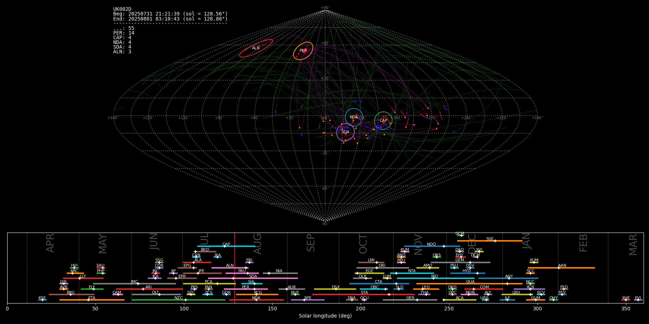Click the 350 tick on solar longitude axis
Image resolution: width=649 pixels, height=324 pixels.
point(626,309)
